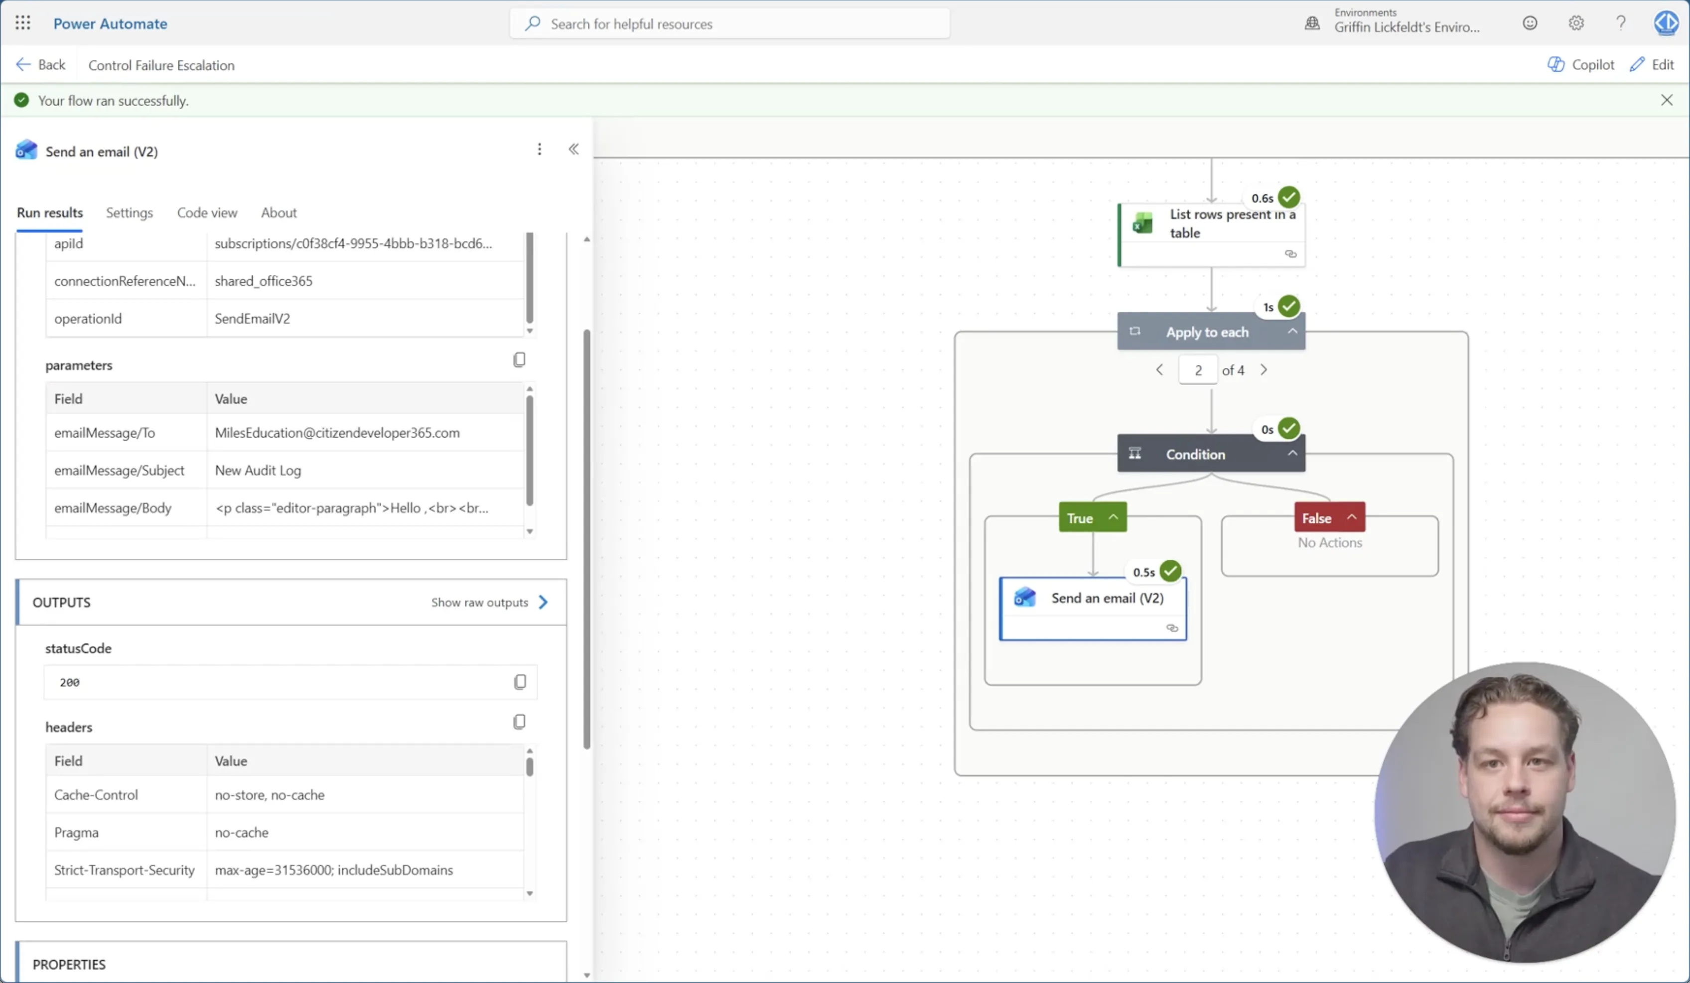
Task: Click the iteration number input showing 2
Action: click(x=1198, y=370)
